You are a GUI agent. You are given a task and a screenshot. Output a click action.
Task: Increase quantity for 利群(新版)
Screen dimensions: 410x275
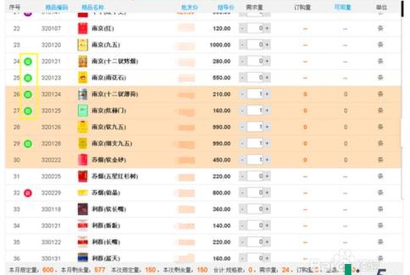tap(267, 225)
